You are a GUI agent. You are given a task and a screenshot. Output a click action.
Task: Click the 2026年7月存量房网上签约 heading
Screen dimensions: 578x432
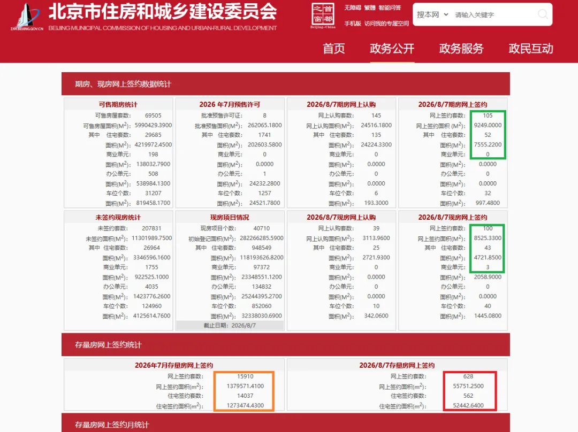tap(173, 365)
